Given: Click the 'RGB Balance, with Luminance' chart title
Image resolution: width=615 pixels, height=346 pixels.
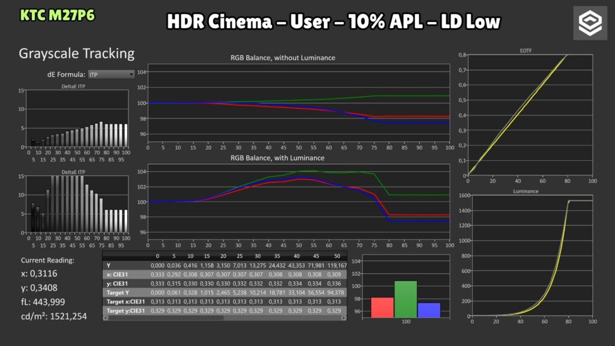Looking at the screenshot, I should (277, 158).
